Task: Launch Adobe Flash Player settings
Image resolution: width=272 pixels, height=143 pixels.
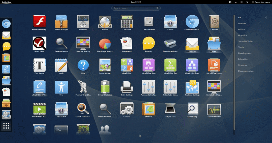Action: 40,23
